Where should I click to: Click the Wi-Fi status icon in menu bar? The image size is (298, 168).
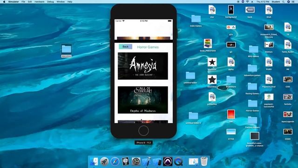[x=247, y=2]
